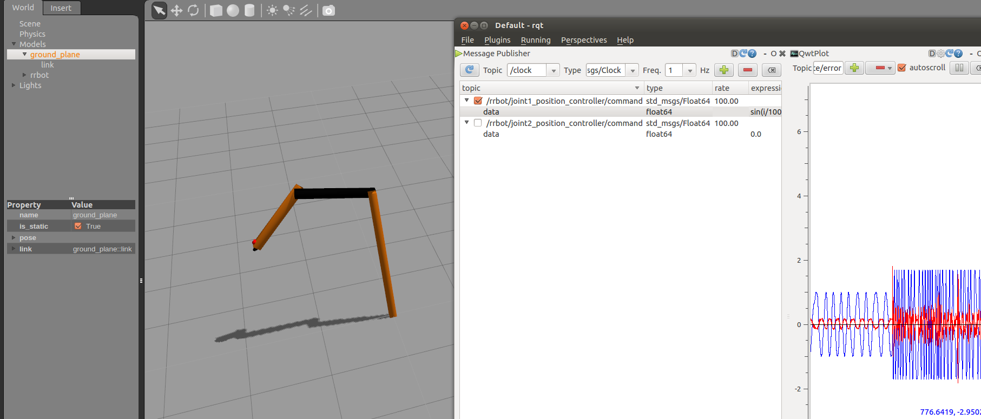Image resolution: width=981 pixels, height=419 pixels.
Task: Select Scene in the World tree
Action: point(30,24)
